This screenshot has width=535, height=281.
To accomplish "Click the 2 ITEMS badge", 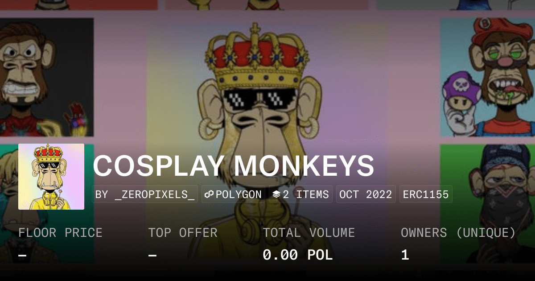I will tap(300, 194).
